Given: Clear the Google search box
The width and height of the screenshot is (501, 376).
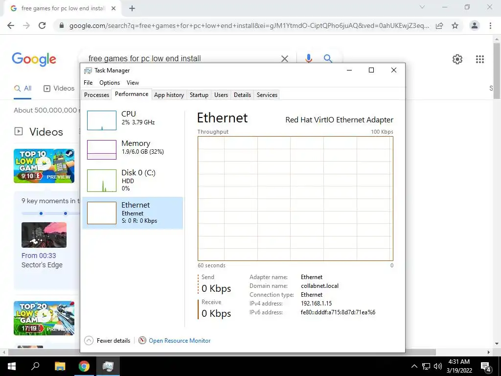Looking at the screenshot, I should tap(284, 59).
